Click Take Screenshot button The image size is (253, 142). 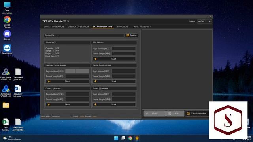pyautogui.click(x=197, y=114)
